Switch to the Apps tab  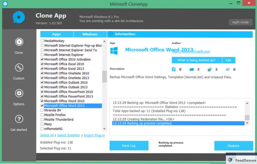click(57, 34)
